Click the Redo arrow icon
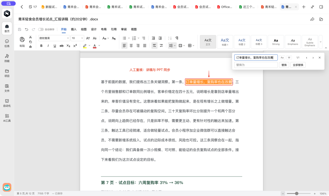Screen dimensions: 329x196 point(34,29)
